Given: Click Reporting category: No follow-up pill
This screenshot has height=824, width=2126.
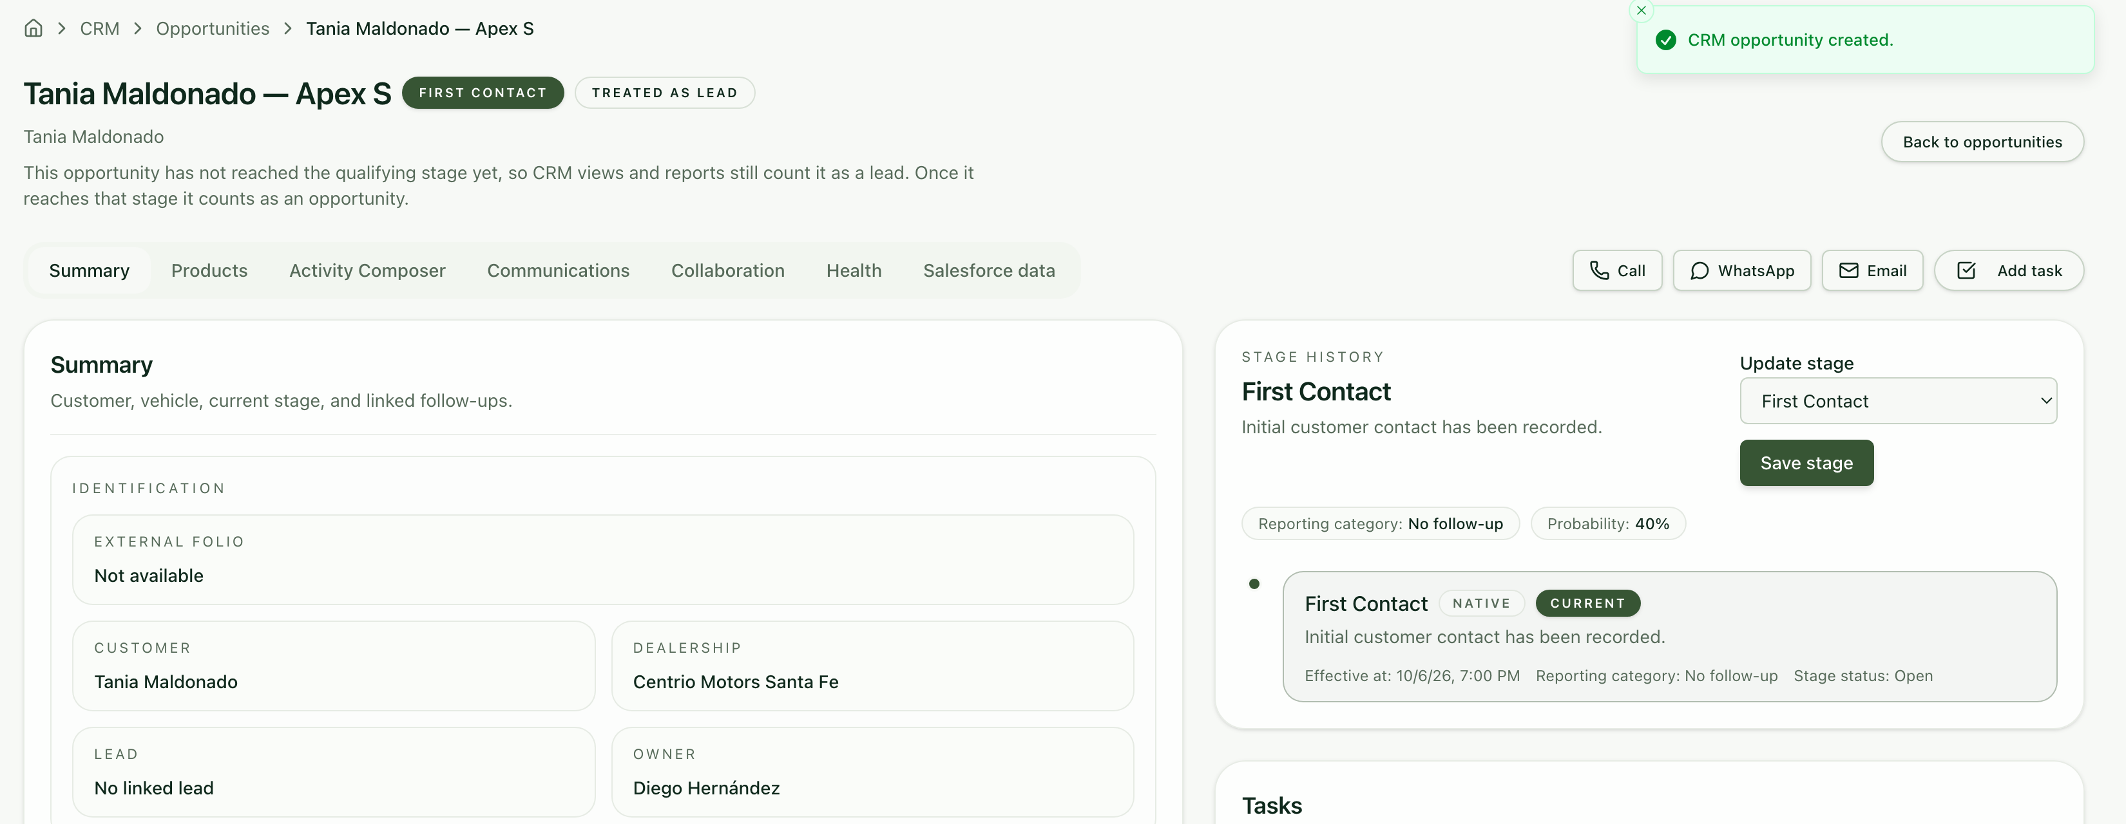Looking at the screenshot, I should click(1380, 524).
